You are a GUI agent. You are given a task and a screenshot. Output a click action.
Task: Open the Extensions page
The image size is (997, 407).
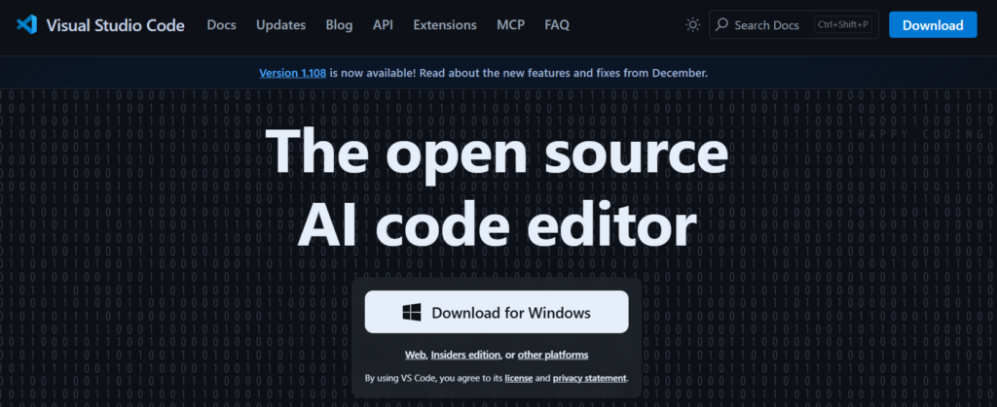click(445, 25)
